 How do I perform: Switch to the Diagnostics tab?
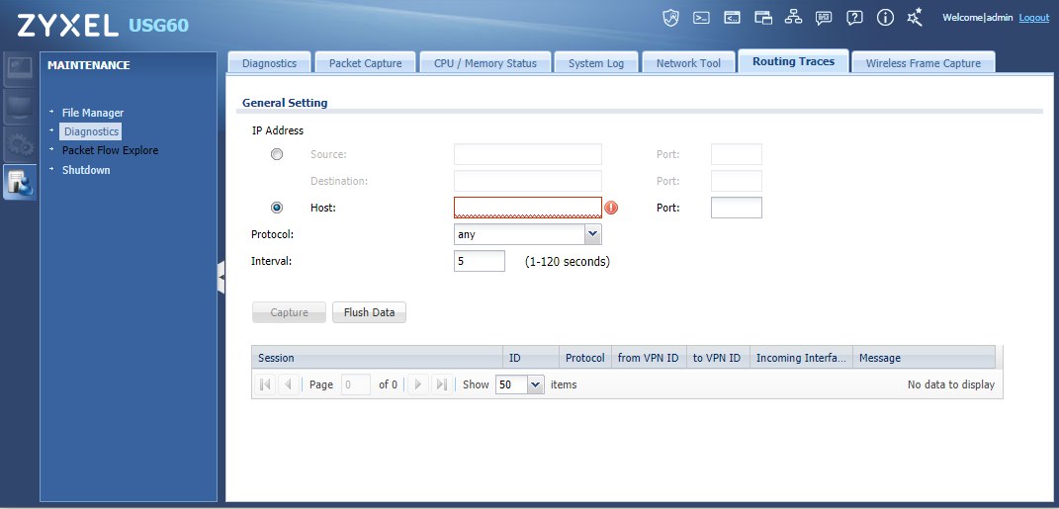click(x=269, y=63)
